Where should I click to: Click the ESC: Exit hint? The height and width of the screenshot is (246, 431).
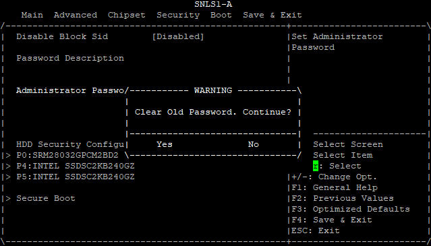click(x=315, y=230)
